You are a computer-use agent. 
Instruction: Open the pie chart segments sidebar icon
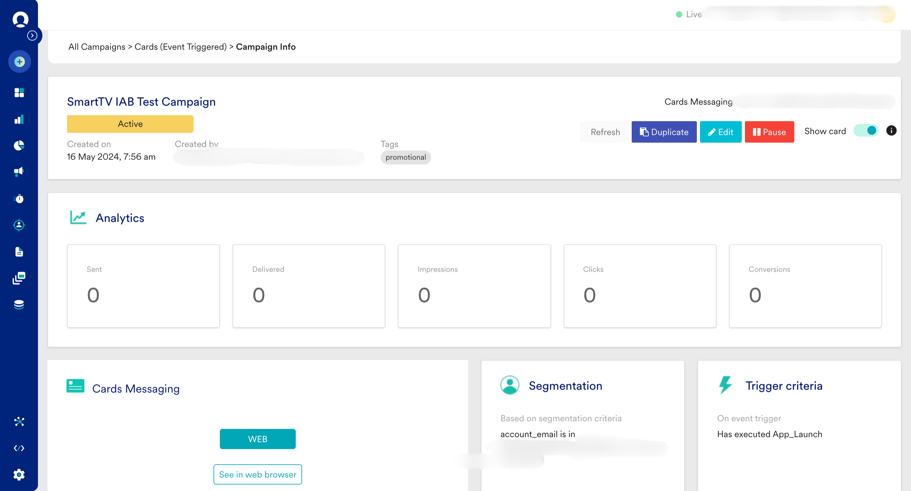coord(19,146)
